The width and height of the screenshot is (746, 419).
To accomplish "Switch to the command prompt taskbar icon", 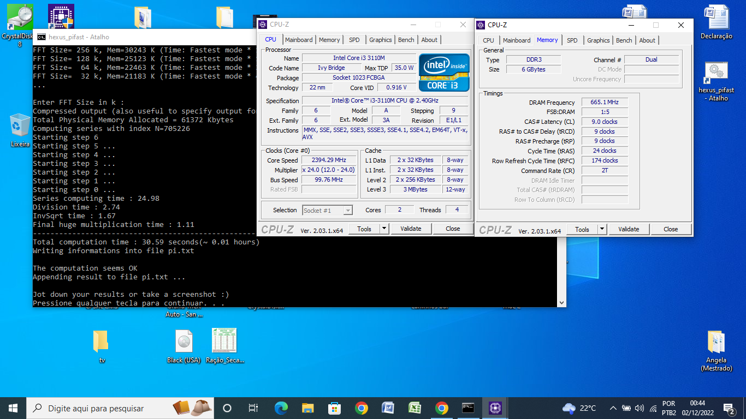I will click(x=468, y=408).
